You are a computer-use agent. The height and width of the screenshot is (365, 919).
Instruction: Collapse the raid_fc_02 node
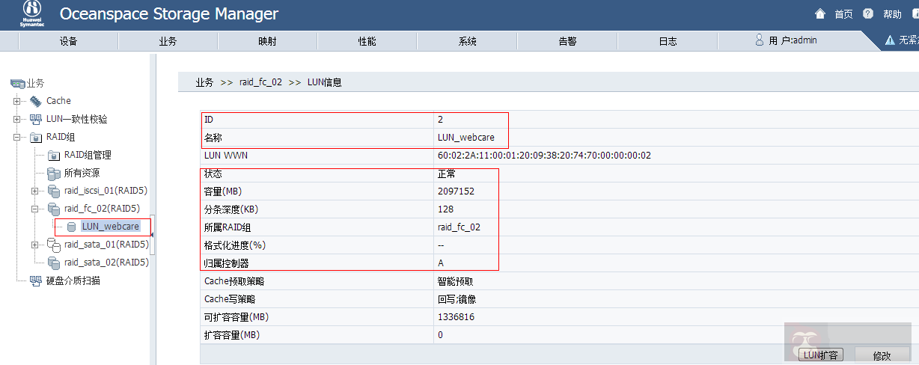coord(35,209)
